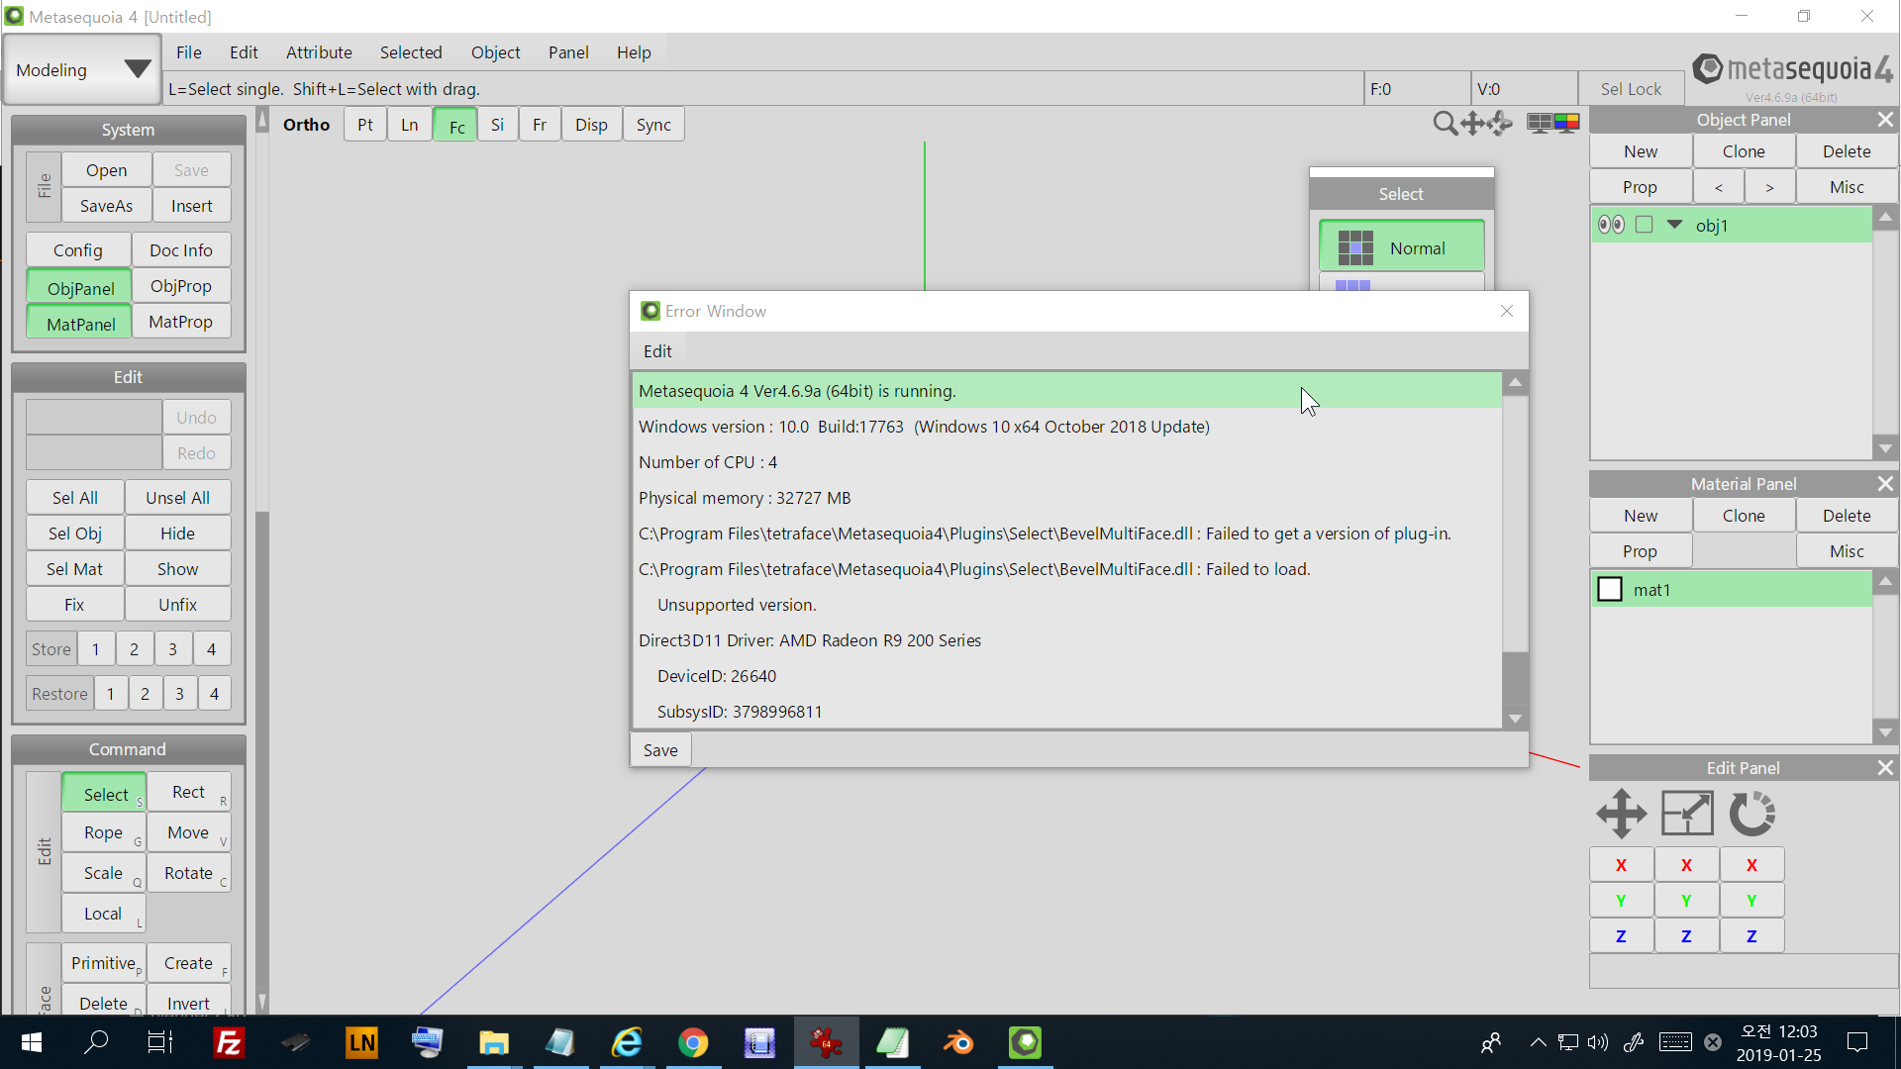The image size is (1901, 1069).
Task: Click the taskbar volume icon
Action: (1597, 1042)
